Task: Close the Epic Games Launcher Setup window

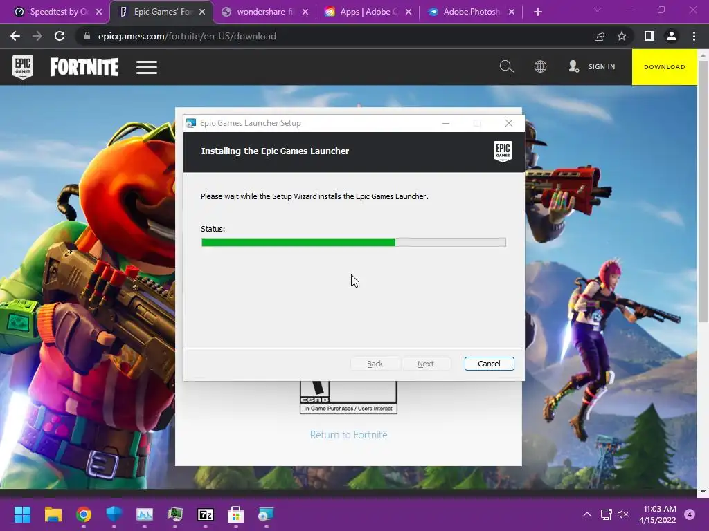Action: click(x=509, y=123)
